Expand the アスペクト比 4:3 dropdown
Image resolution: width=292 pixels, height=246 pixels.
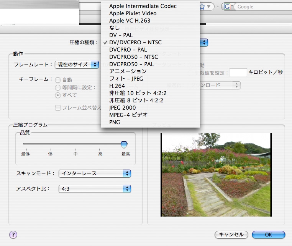95,189
